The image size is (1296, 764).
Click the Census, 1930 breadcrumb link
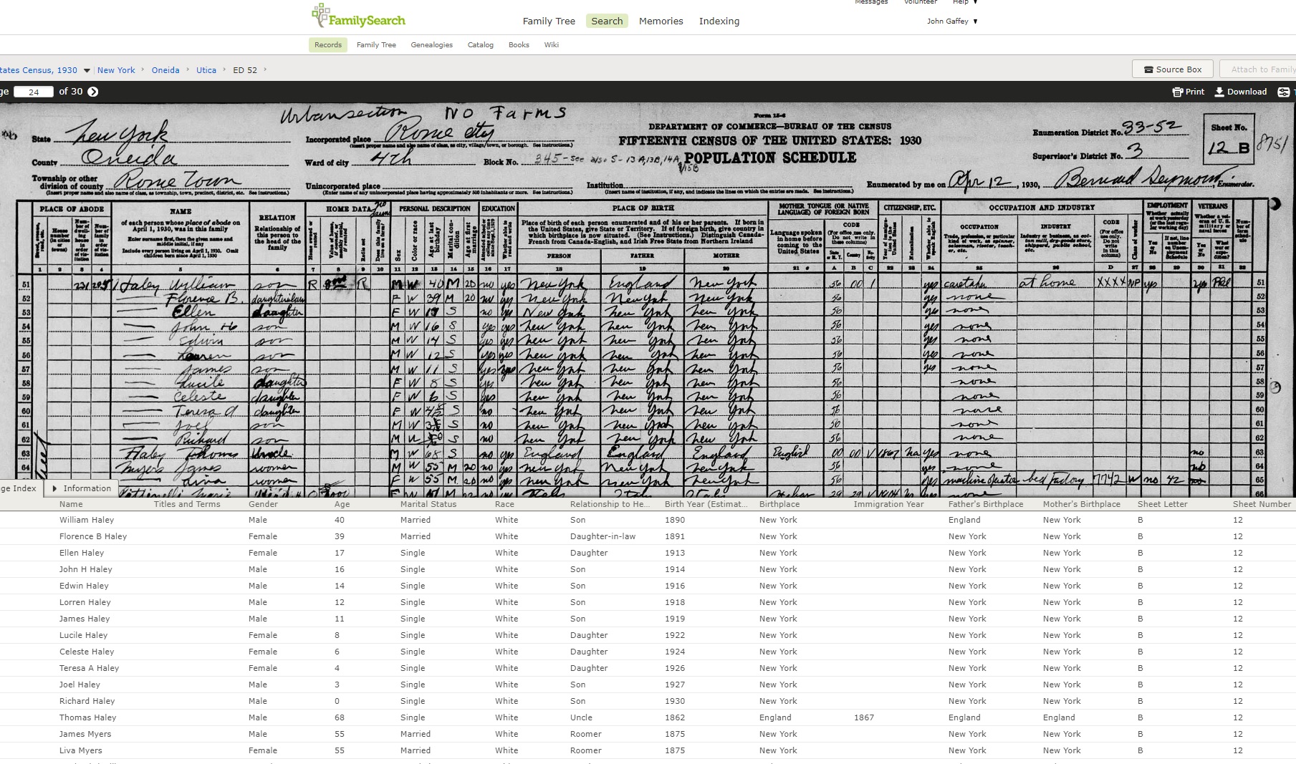[x=39, y=70]
